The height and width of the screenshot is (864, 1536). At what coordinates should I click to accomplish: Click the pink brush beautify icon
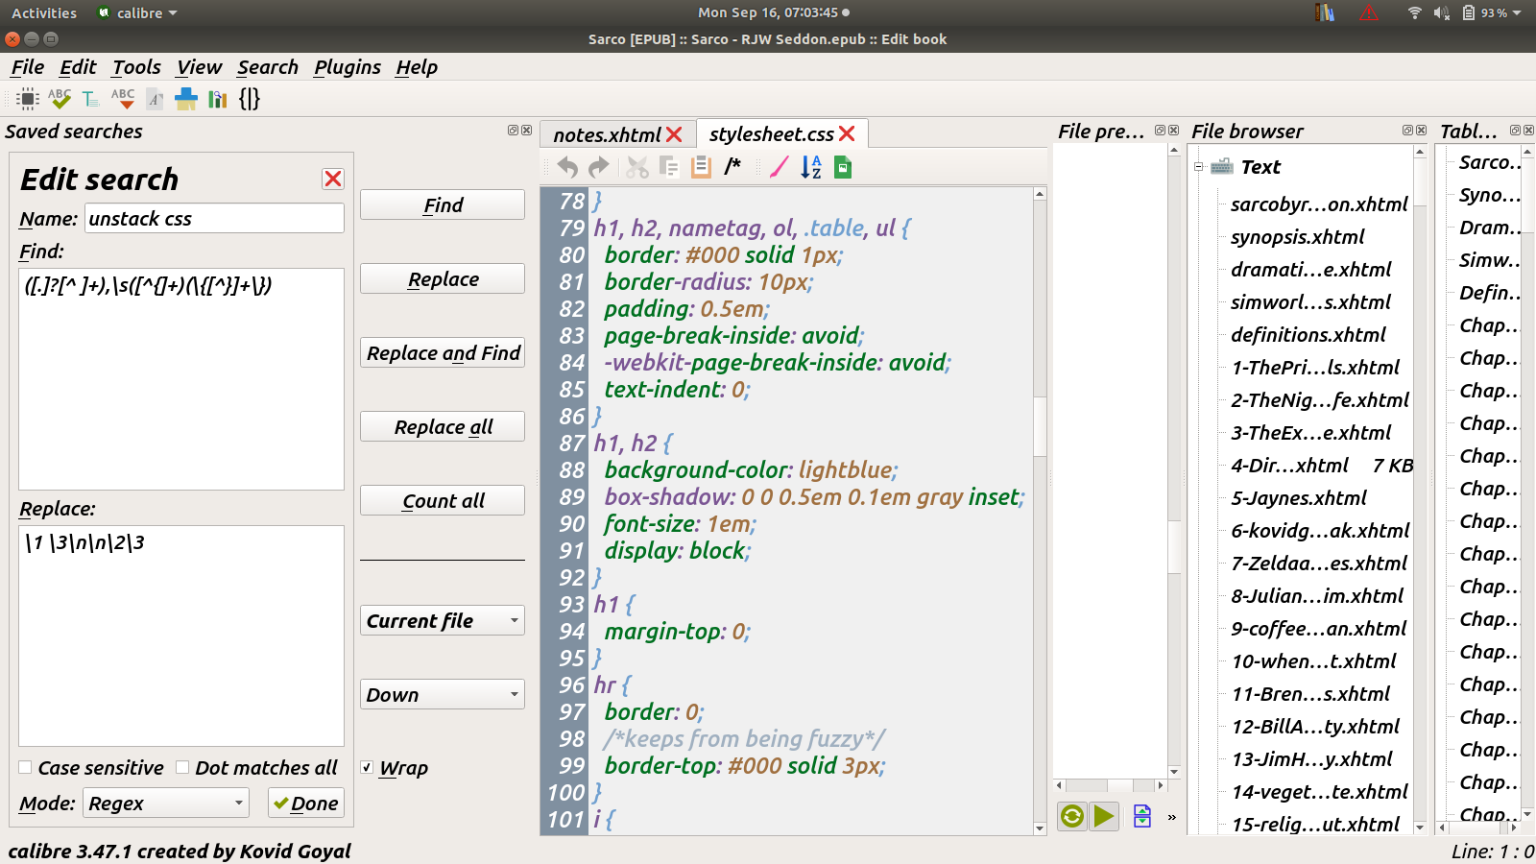[779, 167]
